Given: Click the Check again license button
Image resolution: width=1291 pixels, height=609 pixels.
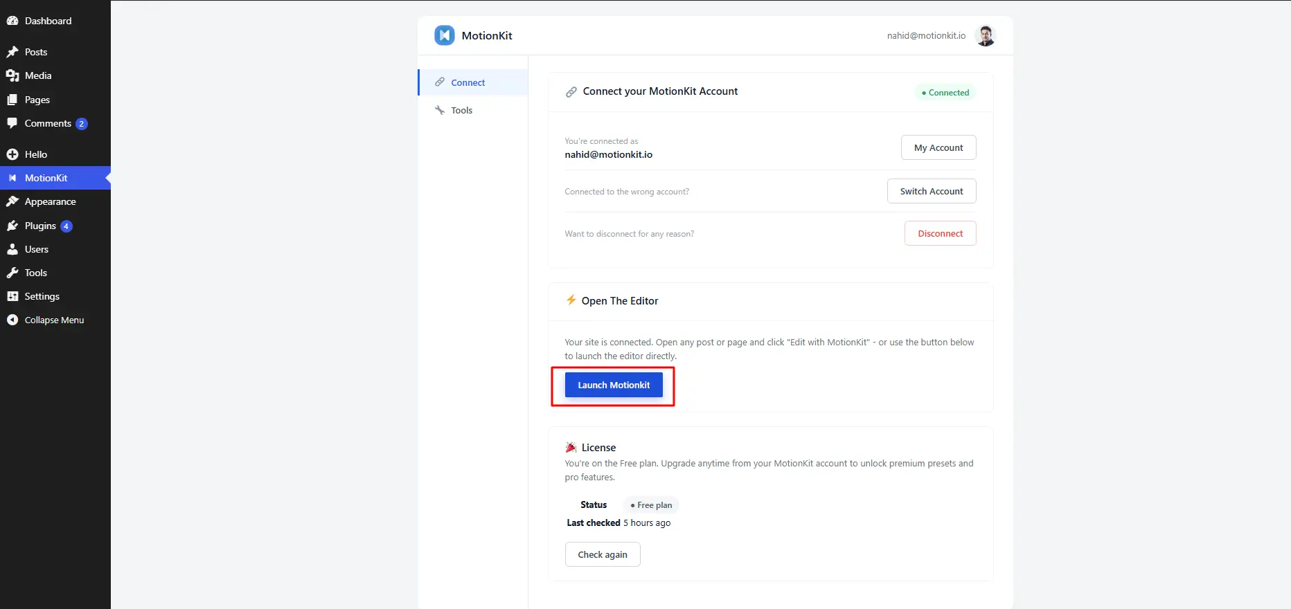Looking at the screenshot, I should pos(603,554).
